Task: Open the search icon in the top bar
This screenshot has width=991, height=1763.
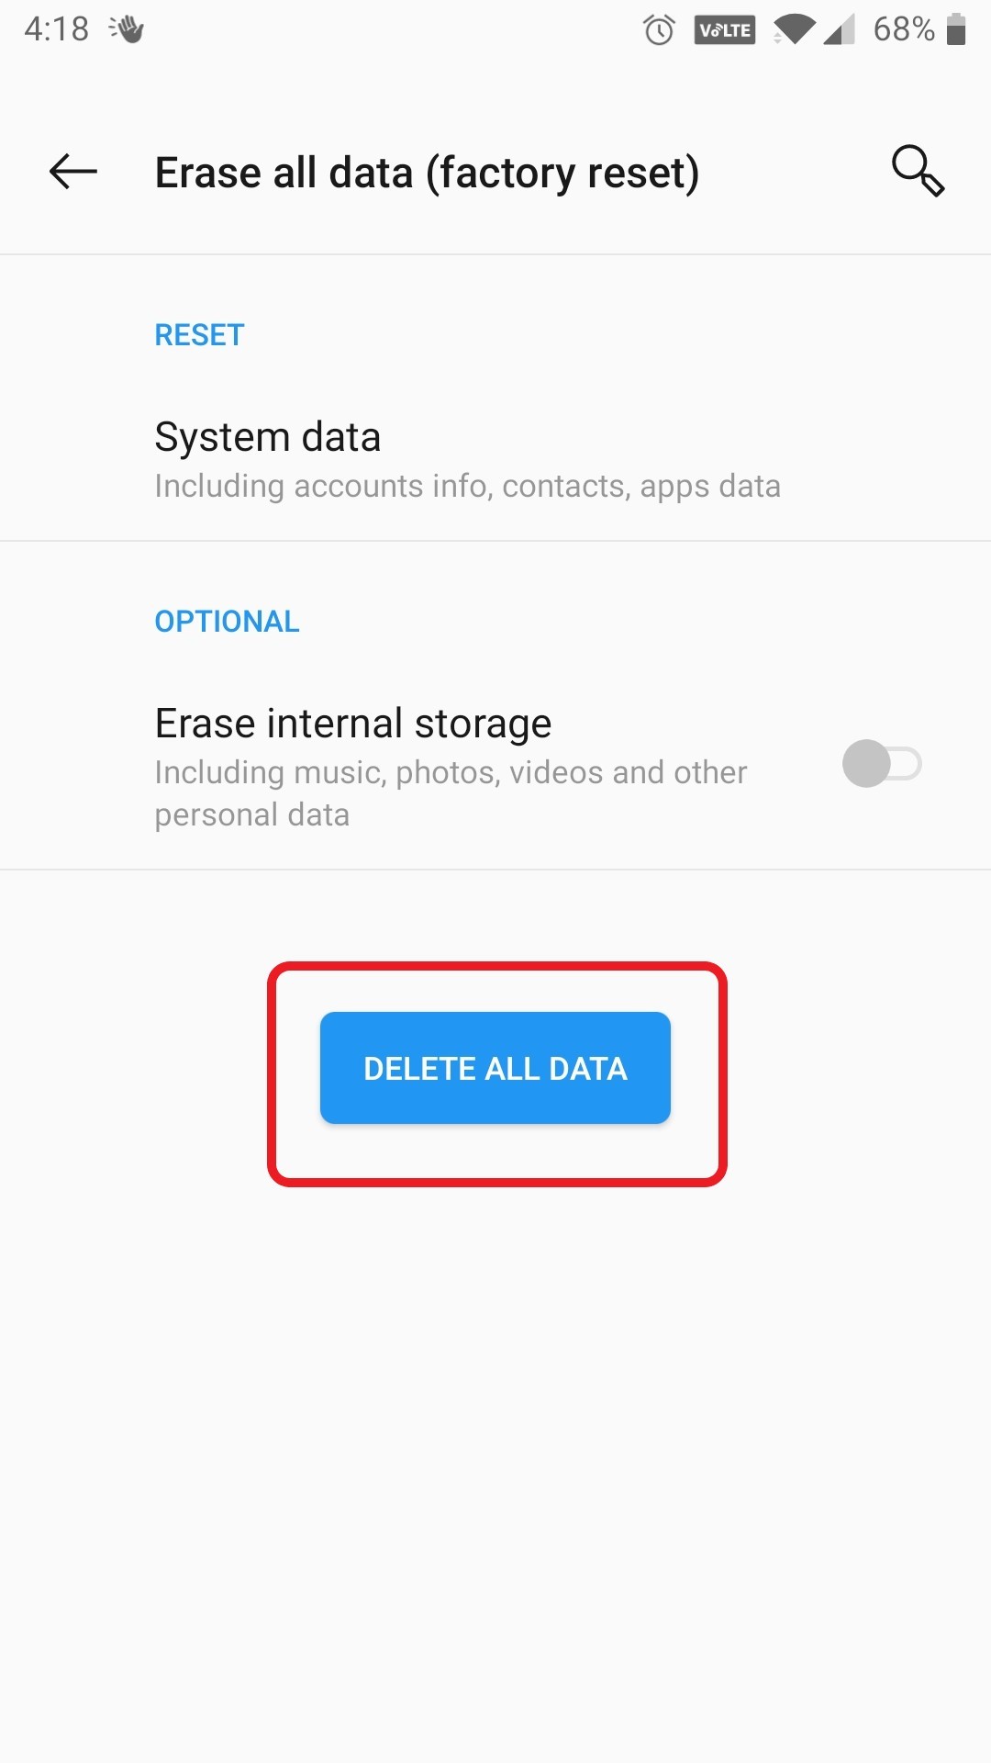Action: click(x=918, y=172)
